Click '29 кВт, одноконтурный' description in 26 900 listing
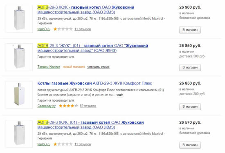 pyautogui.click(x=101, y=21)
